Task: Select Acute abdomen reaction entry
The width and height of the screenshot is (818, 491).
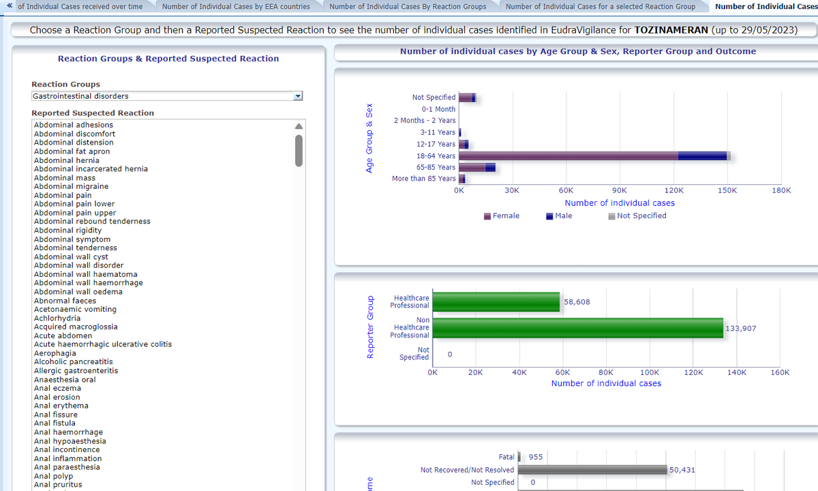Action: point(63,336)
